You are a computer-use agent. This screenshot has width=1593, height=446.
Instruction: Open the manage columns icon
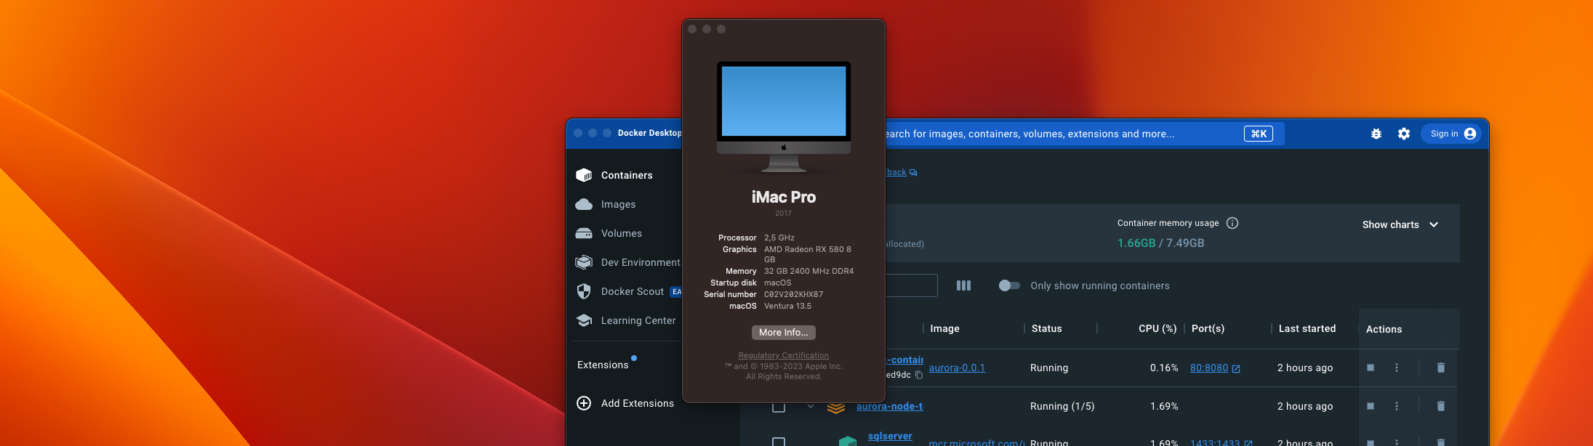pyautogui.click(x=963, y=285)
